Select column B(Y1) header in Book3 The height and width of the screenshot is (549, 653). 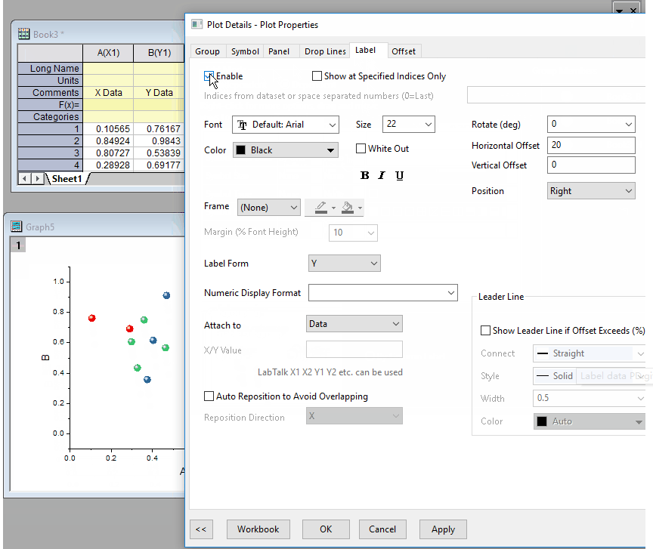click(x=159, y=53)
